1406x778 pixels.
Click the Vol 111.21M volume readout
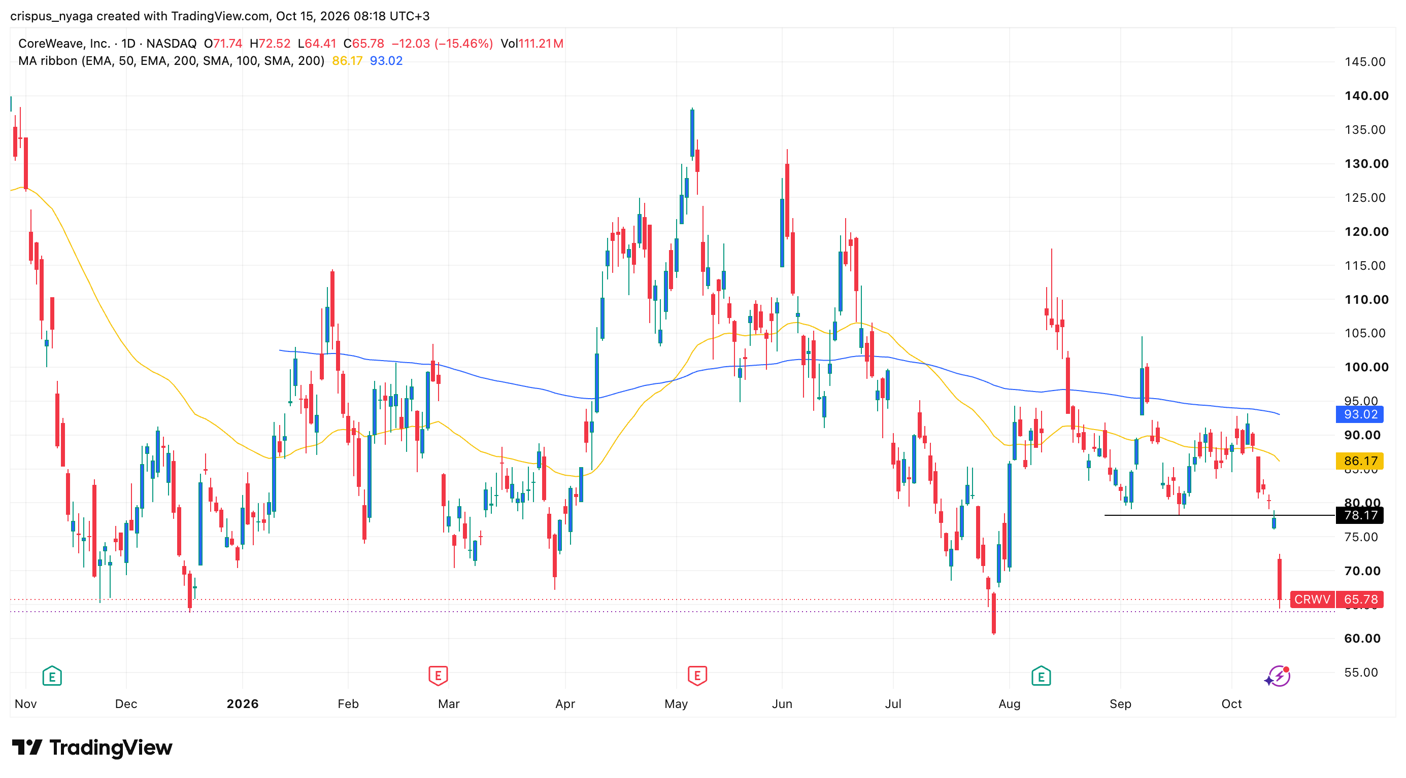[532, 43]
